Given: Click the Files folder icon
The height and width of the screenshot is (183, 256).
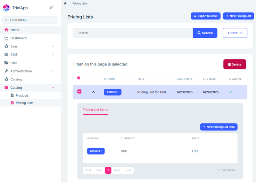Looking at the screenshot, I should point(6,63).
